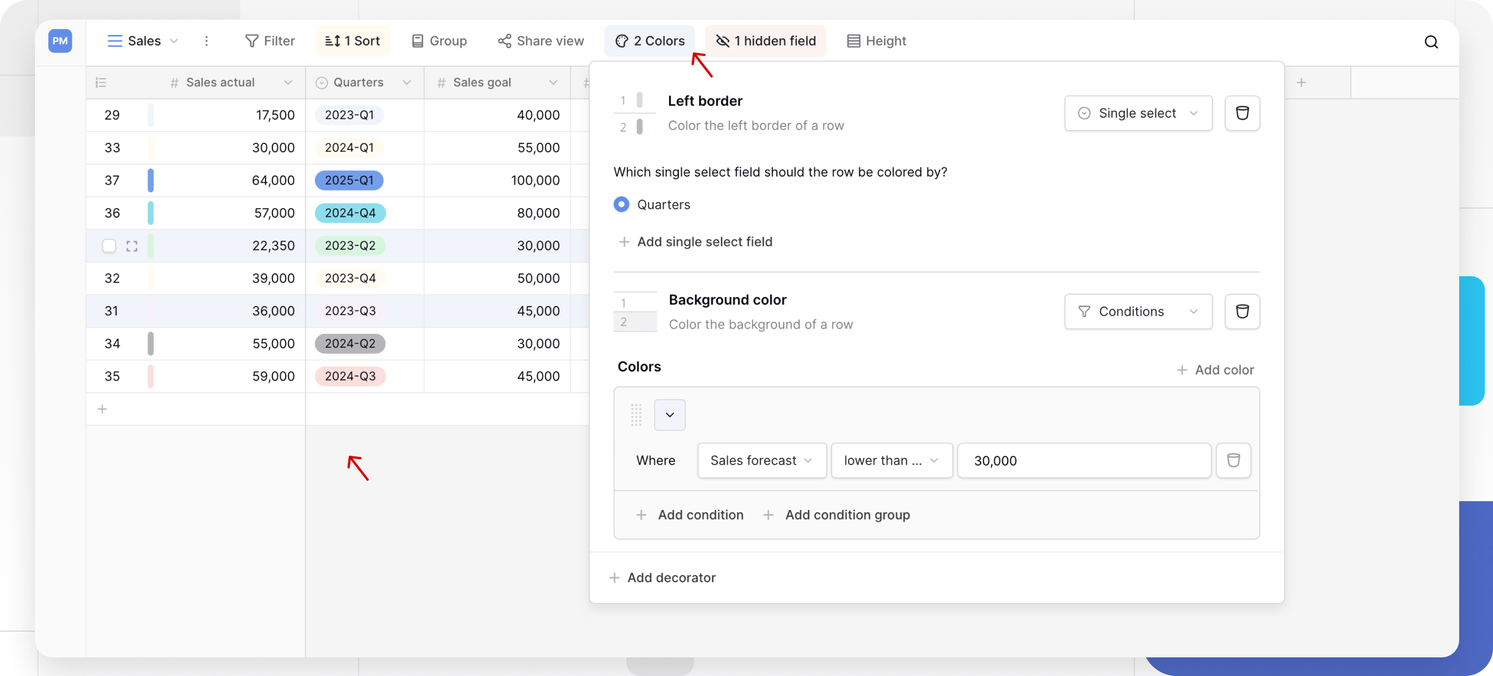Click the search magnifier icon
Screen dimensions: 1493x676
pos(1431,41)
